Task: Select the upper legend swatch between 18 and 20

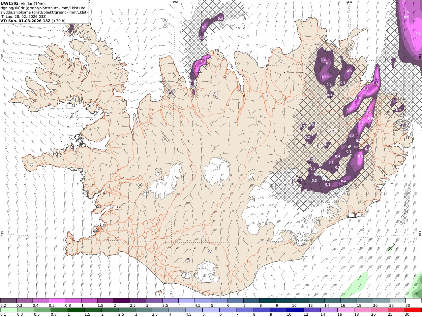Action: [x=365, y=300]
